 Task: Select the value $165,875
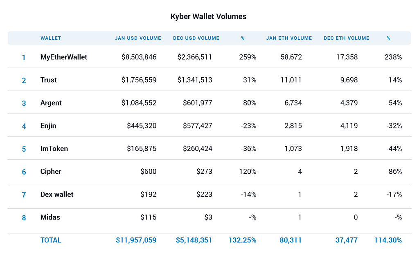142,149
